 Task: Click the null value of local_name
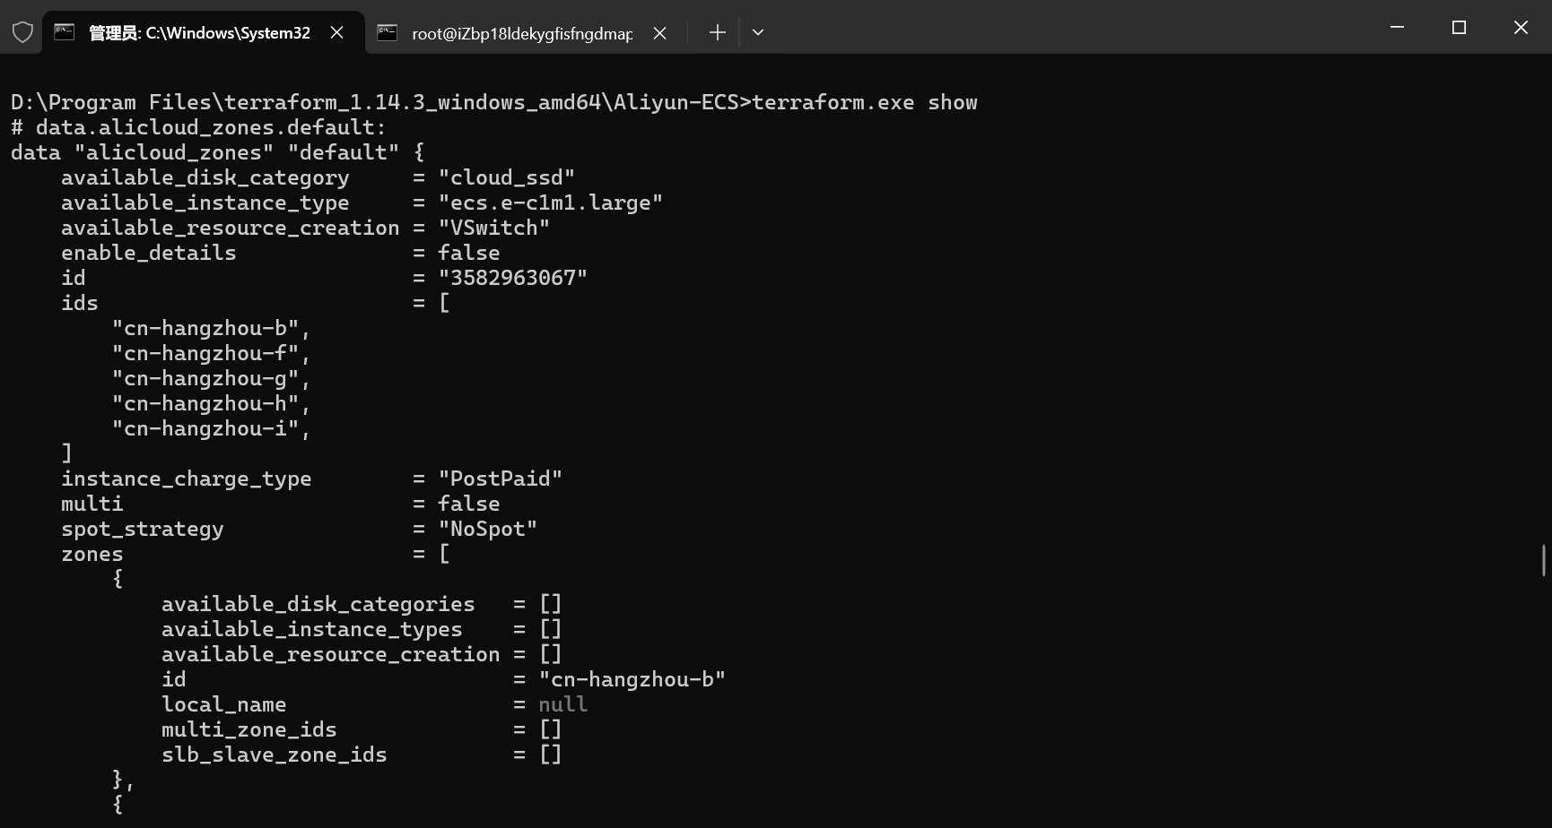click(563, 704)
